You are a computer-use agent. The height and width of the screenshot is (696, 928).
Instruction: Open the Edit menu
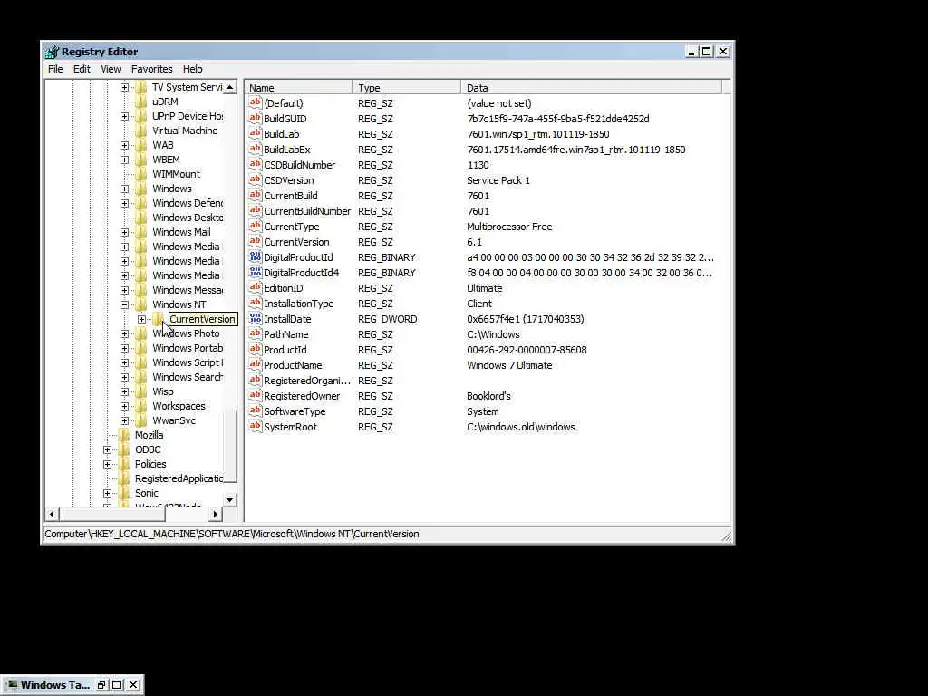82,69
